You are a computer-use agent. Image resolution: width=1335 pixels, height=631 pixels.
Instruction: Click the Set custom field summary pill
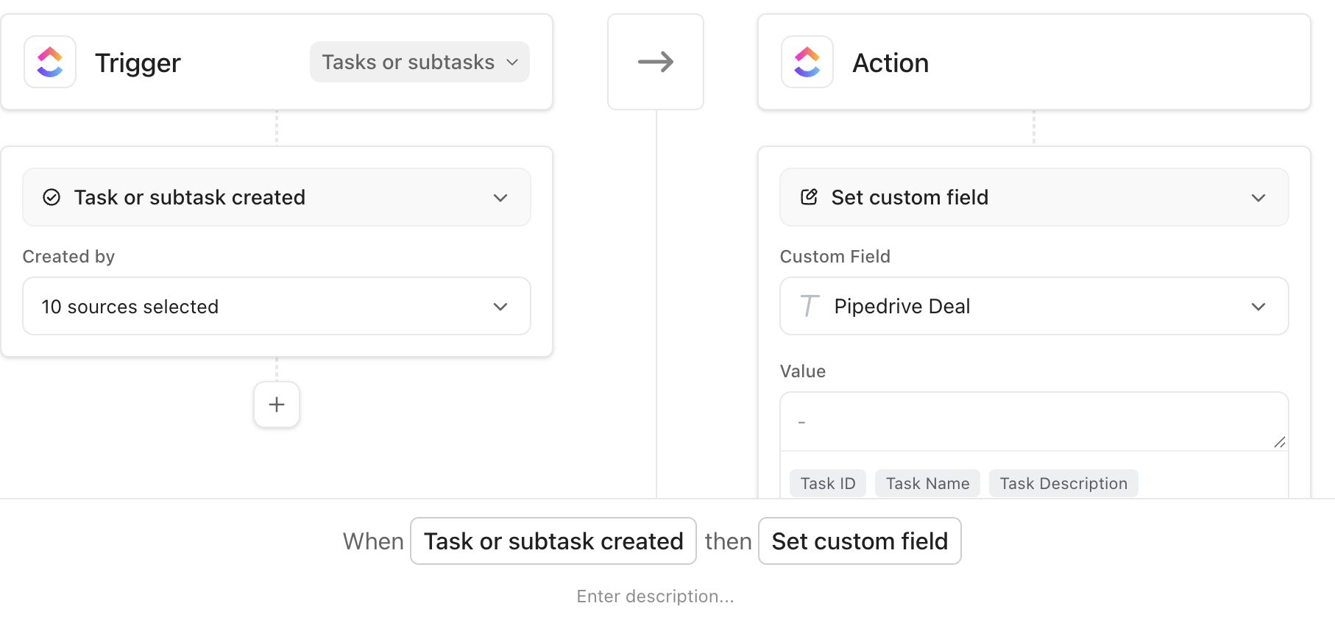(x=860, y=541)
